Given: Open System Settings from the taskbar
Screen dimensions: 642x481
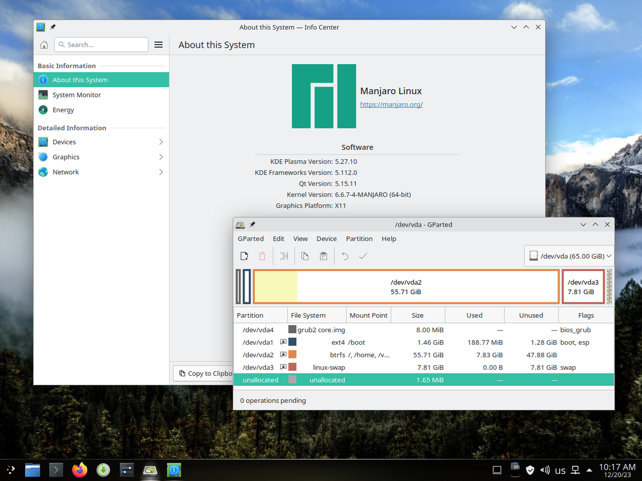Looking at the screenshot, I should [x=127, y=470].
